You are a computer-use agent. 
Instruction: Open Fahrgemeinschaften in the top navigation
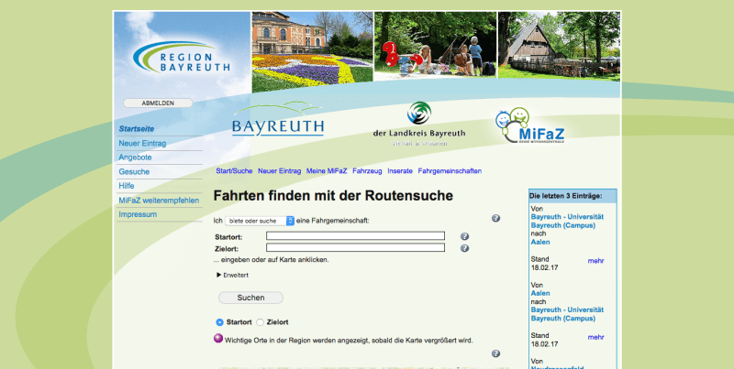tap(450, 171)
